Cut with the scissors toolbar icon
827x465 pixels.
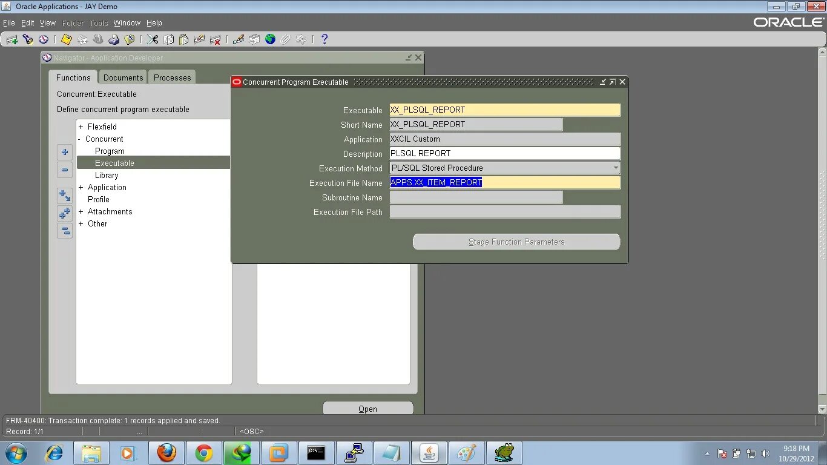point(153,39)
